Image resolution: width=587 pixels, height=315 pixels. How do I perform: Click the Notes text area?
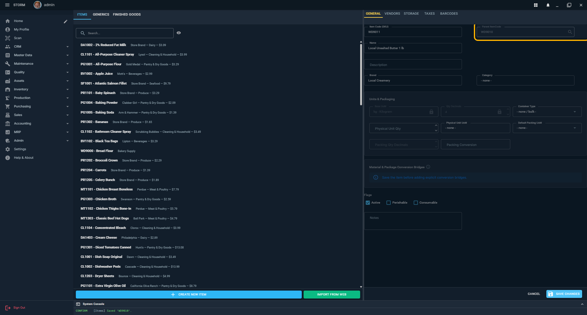coord(413,221)
